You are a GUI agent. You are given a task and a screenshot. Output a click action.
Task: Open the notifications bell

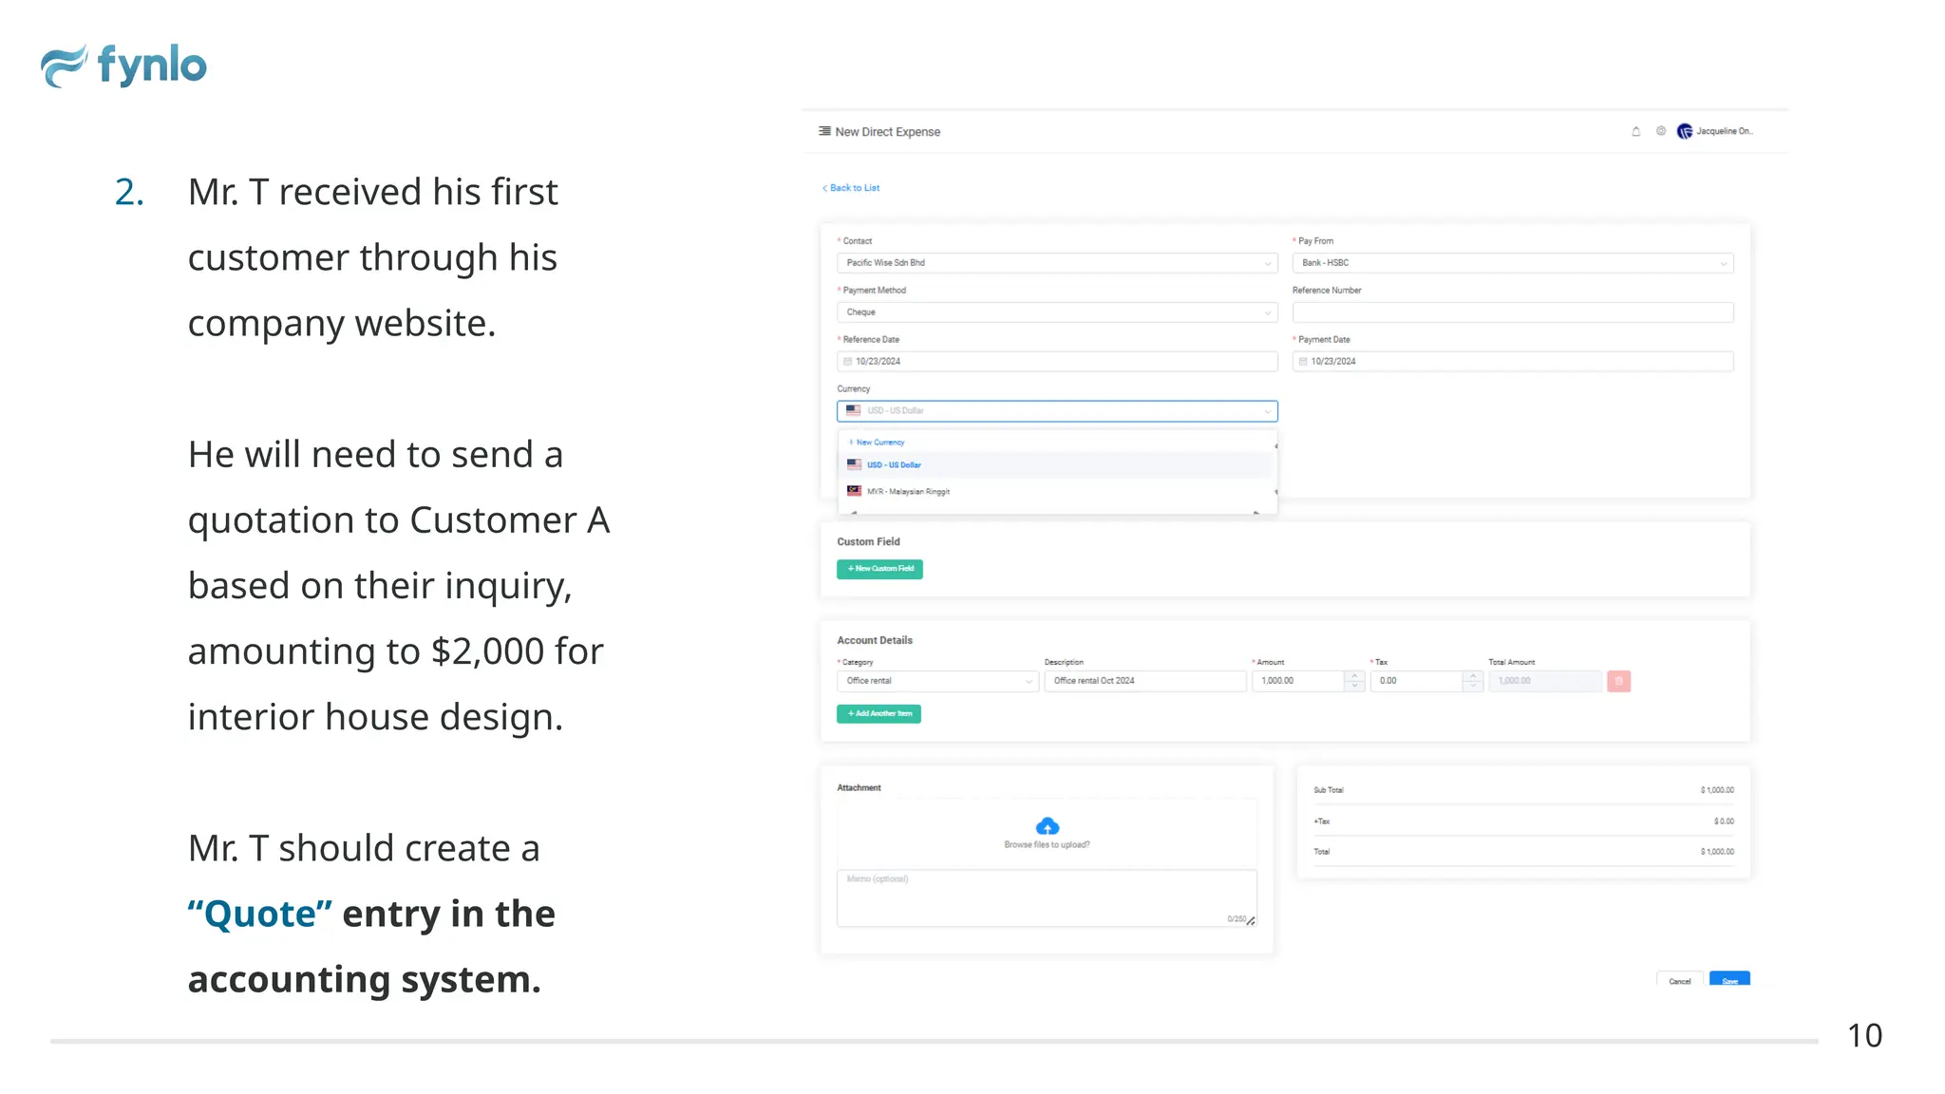pos(1635,131)
